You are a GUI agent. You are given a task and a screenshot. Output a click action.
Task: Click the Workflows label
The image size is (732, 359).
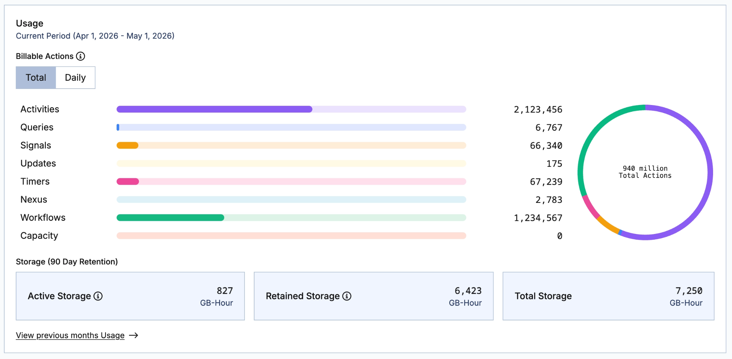click(43, 218)
